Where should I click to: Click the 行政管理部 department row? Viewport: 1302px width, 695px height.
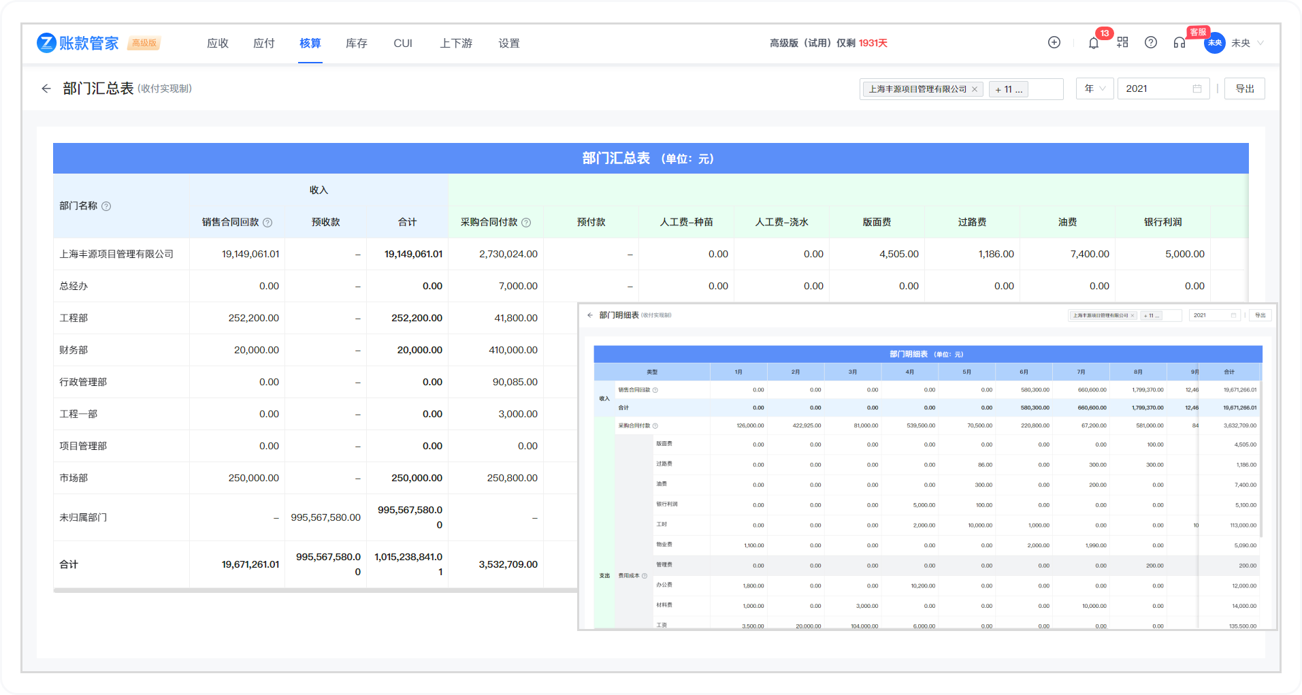(x=83, y=382)
